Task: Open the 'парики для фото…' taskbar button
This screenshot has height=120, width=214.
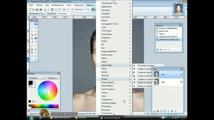Action: click(x=61, y=118)
